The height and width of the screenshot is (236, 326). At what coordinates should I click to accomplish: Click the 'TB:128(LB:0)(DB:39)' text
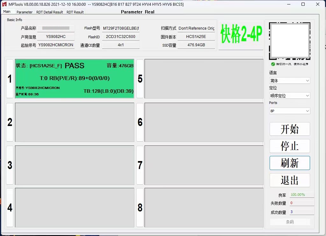[109, 91]
